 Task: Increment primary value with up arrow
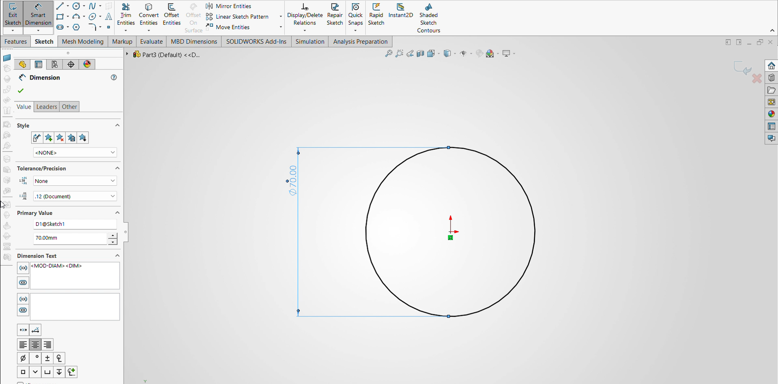112,236
